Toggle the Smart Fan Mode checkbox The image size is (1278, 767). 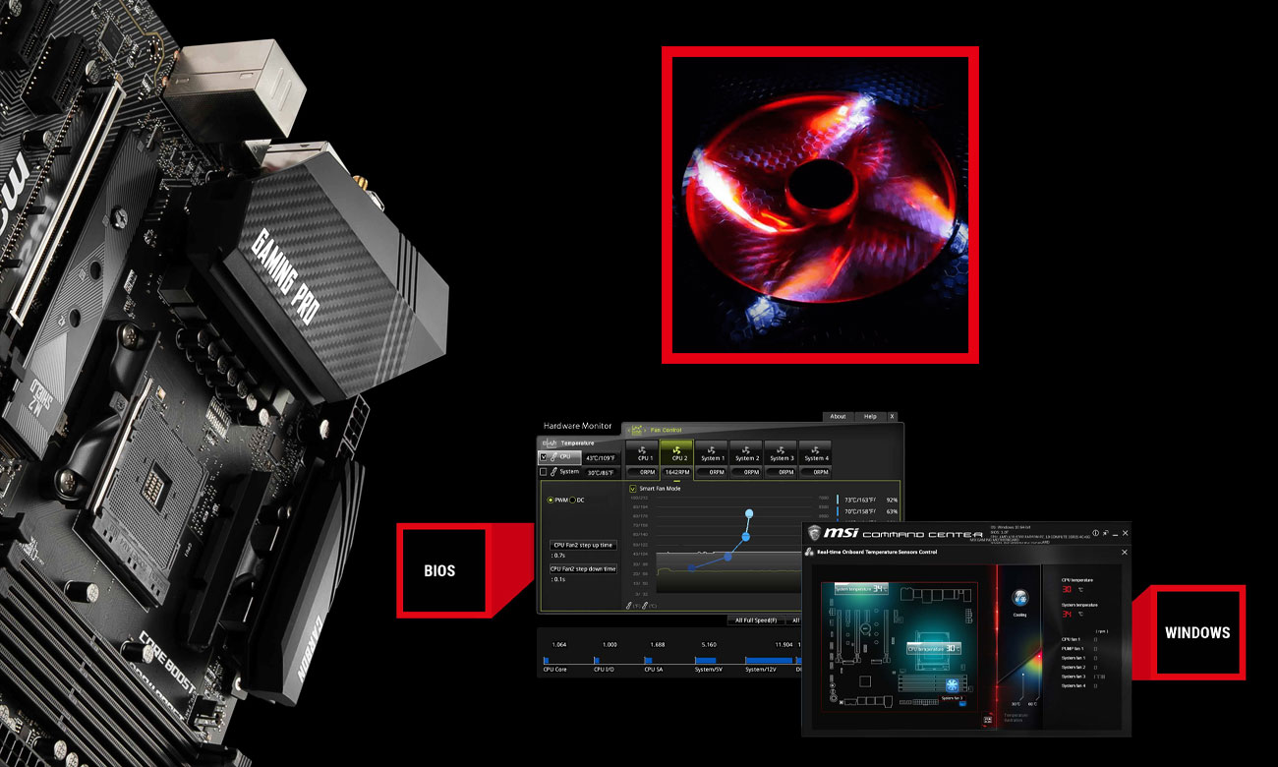632,489
